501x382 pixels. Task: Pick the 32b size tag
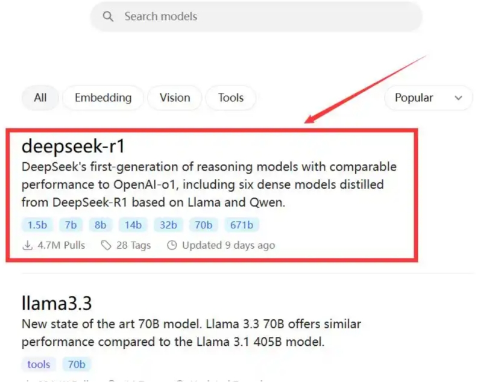[x=168, y=225]
